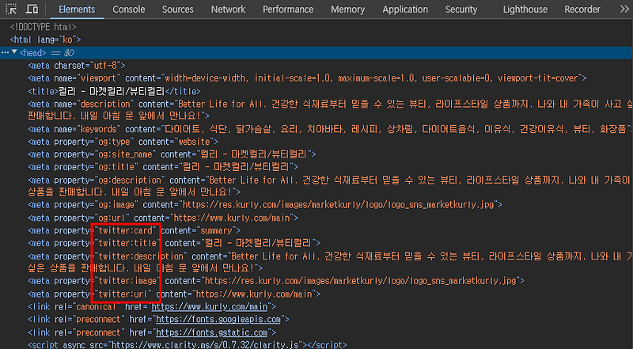
Task: Select the og:title meta node
Action: 163,167
